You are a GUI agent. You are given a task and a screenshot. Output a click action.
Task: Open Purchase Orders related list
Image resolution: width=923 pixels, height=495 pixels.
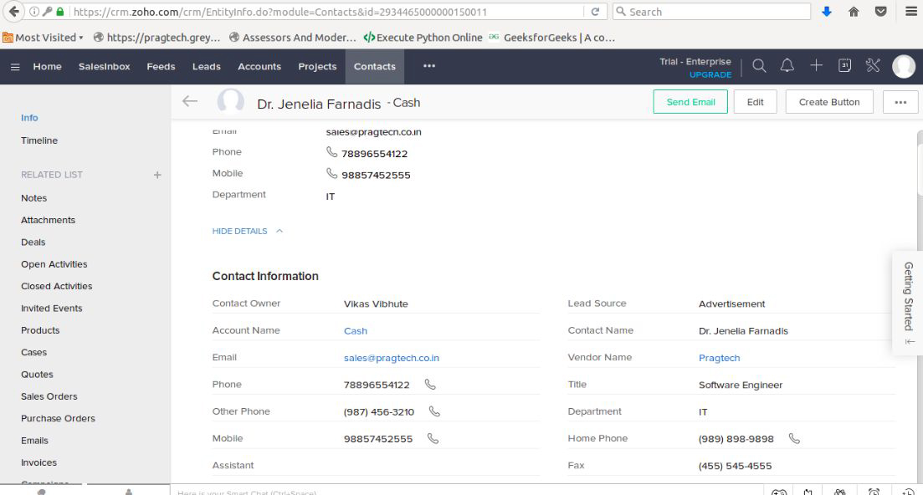click(59, 419)
